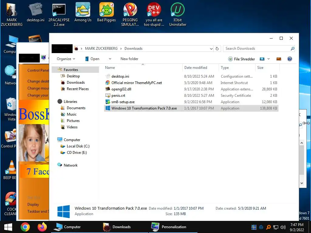This screenshot has width=311, height=233.
Task: Select the desktop.ini icon on the desktop
Action: coord(36,12)
